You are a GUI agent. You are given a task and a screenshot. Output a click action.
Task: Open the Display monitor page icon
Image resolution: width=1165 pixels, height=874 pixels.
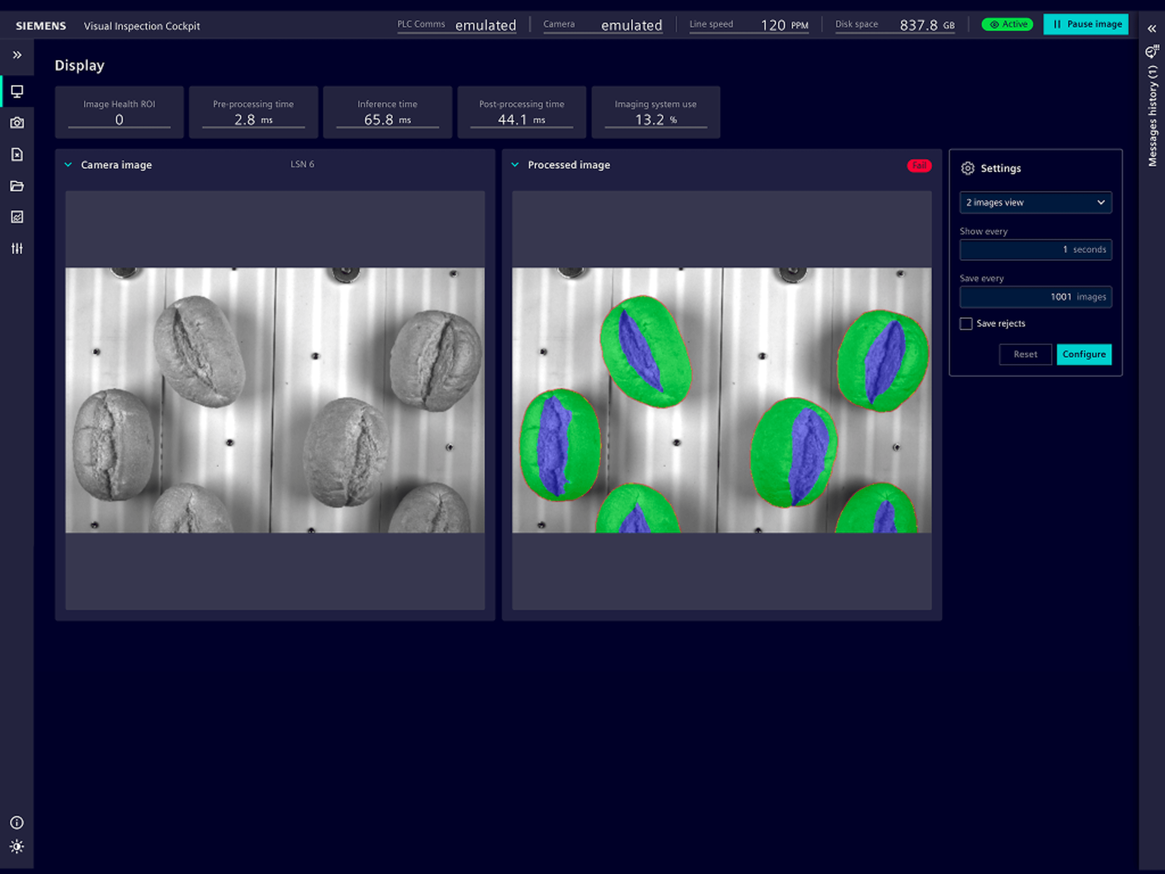[17, 92]
